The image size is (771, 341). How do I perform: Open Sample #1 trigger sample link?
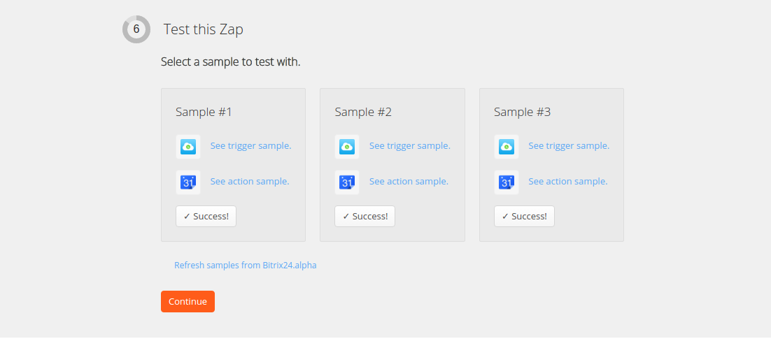250,146
